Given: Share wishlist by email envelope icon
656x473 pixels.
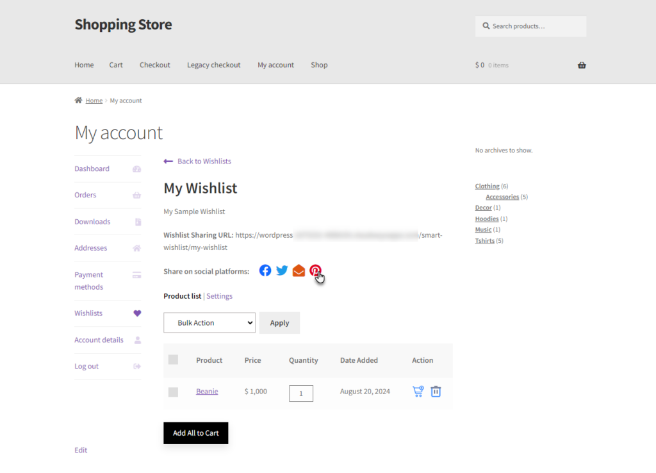Looking at the screenshot, I should click(x=299, y=271).
